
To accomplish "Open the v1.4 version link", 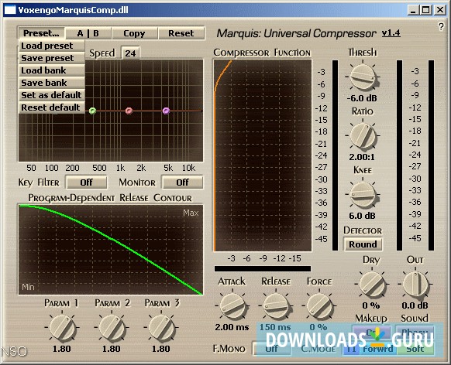I will pos(391,33).
